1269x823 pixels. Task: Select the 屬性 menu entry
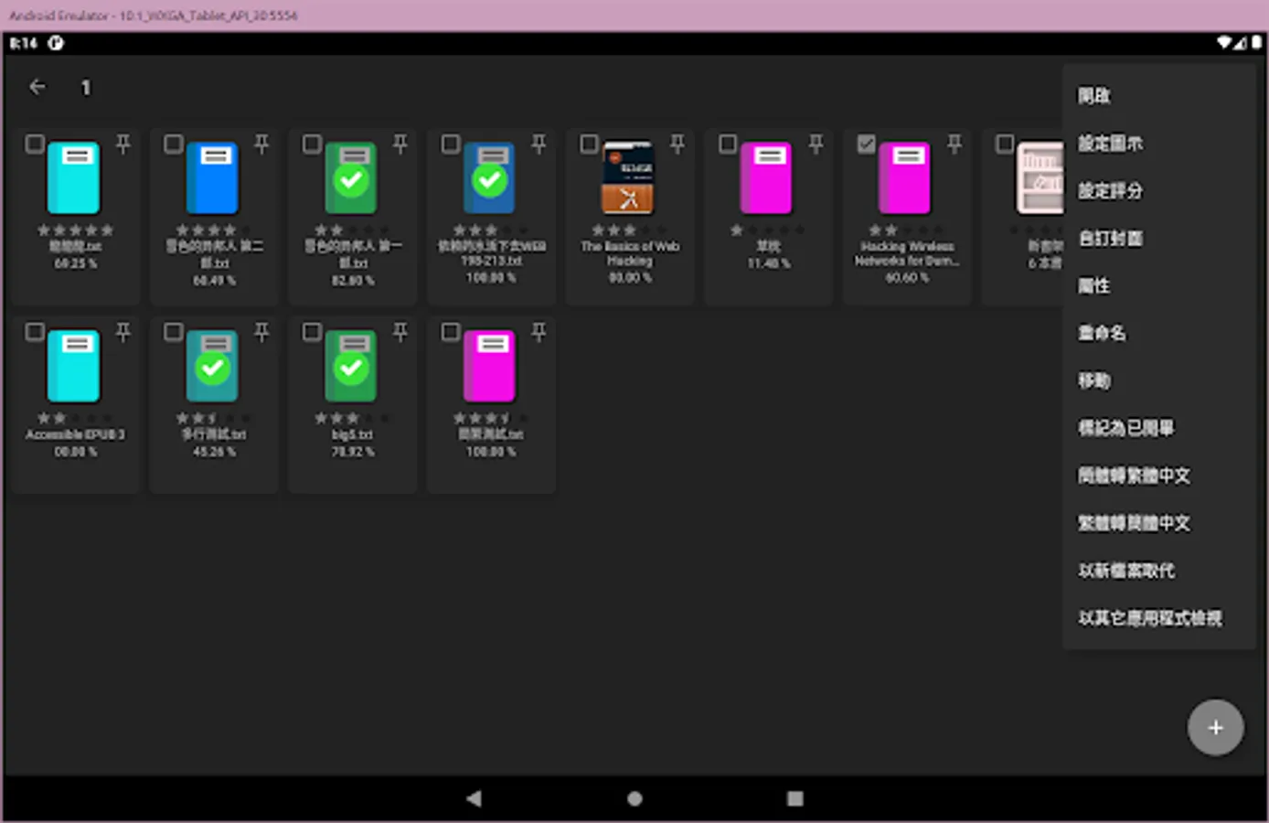click(1158, 286)
